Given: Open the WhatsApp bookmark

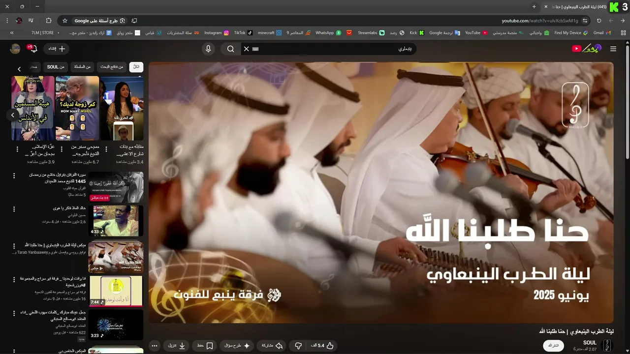Looking at the screenshot, I should tap(328, 33).
